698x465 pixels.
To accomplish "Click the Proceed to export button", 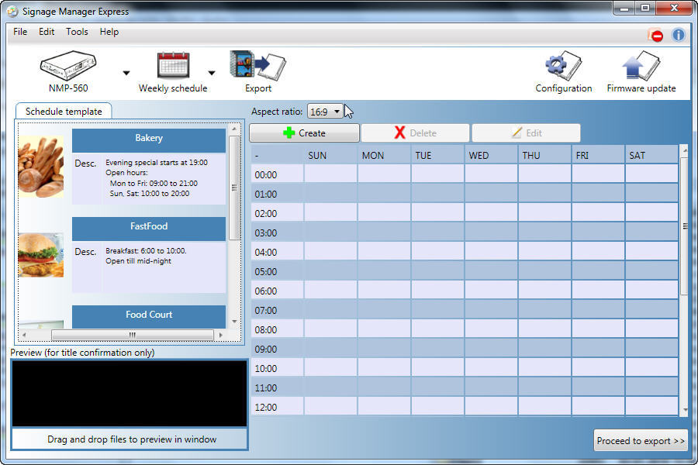I will point(641,440).
